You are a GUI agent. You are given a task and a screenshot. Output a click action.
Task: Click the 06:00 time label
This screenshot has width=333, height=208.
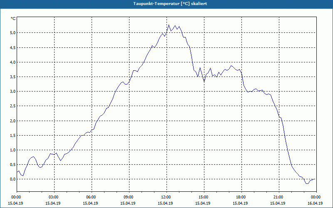tap(92, 197)
